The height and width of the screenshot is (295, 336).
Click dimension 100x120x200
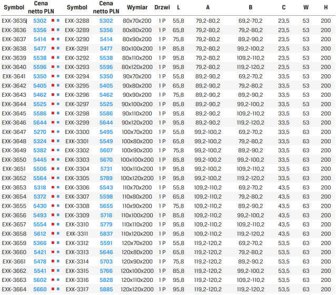click(x=137, y=178)
